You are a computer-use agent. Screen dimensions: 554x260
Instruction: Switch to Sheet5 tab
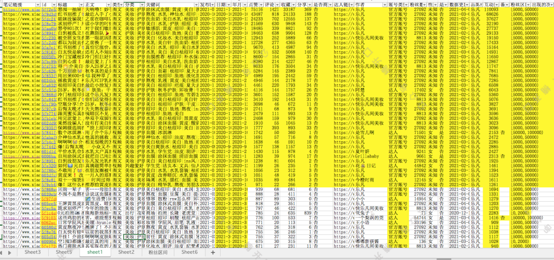pyautogui.click(x=64, y=252)
